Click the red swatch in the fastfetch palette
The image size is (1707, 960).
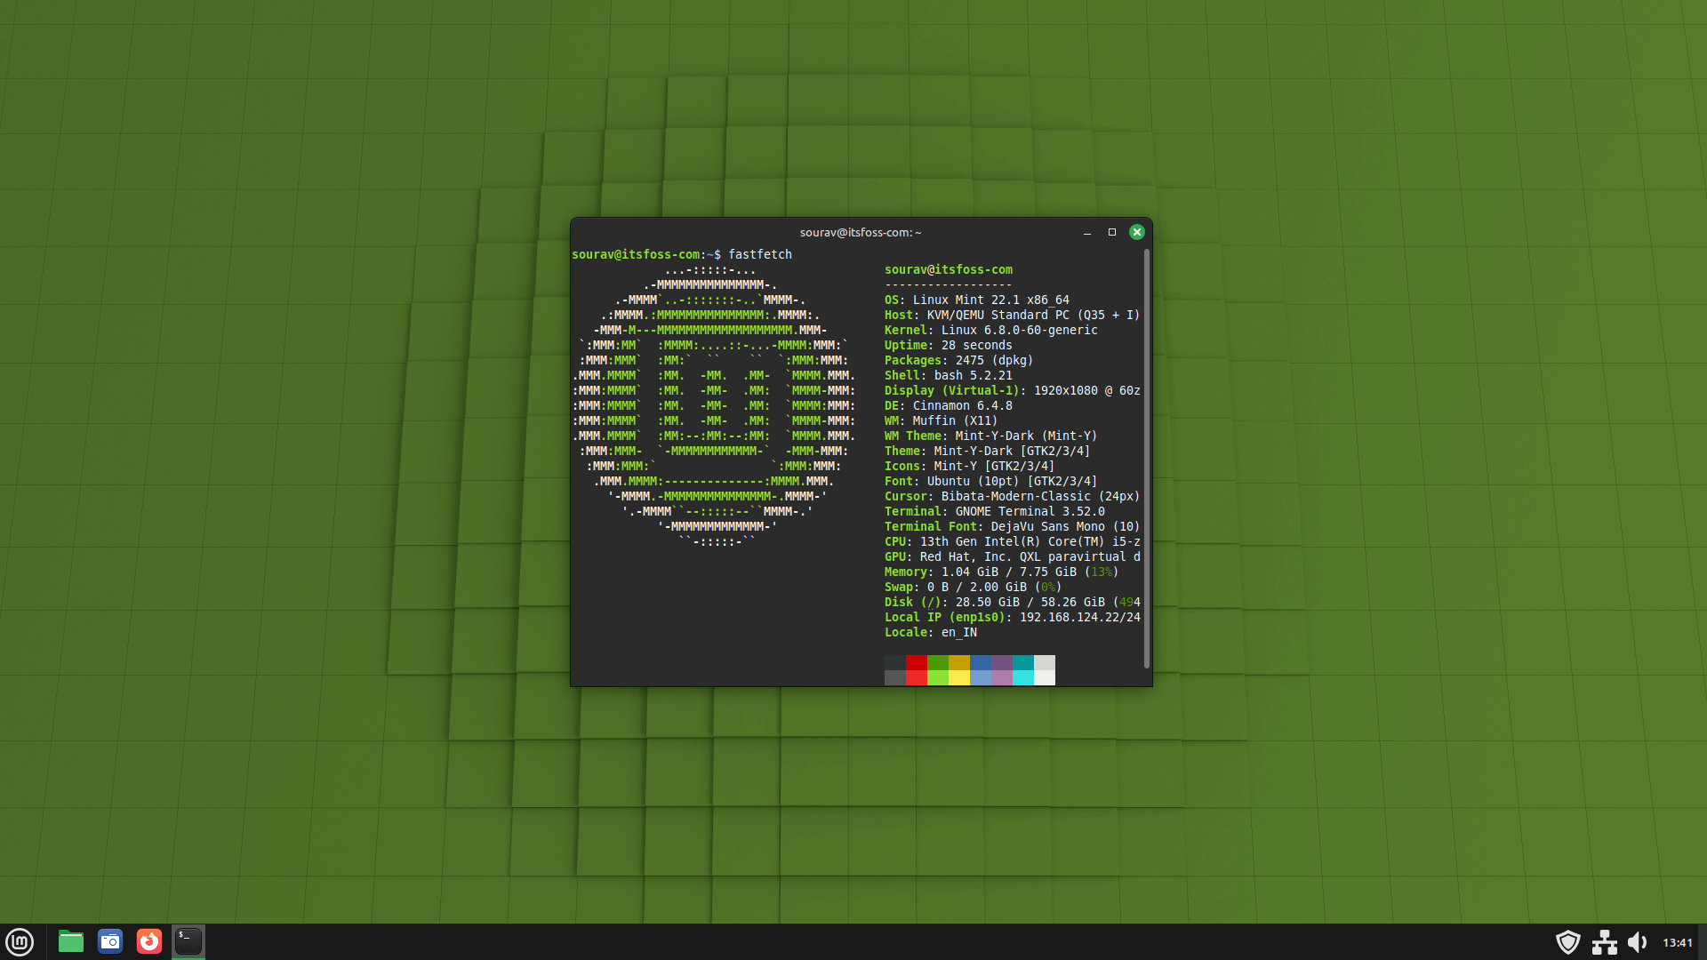pyautogui.click(x=916, y=671)
